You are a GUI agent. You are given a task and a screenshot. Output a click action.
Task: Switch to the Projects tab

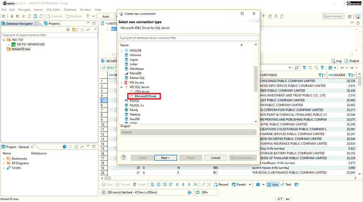pos(52,24)
